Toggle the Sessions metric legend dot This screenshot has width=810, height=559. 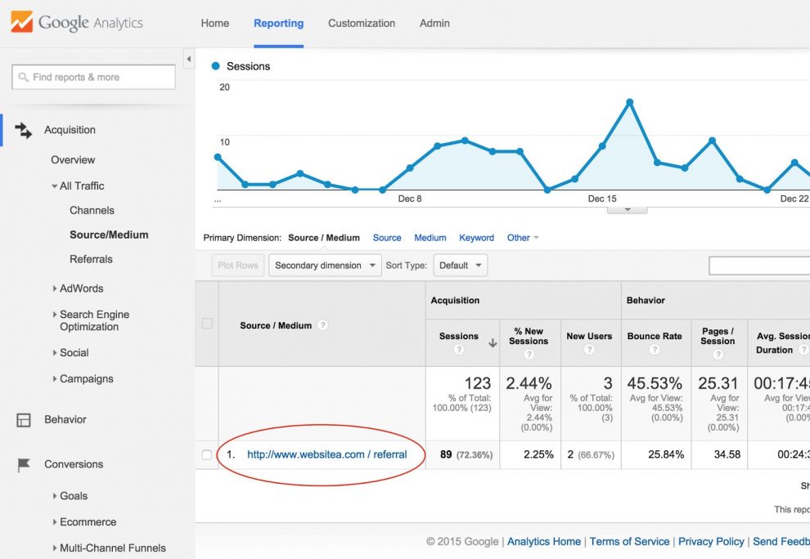click(x=214, y=66)
